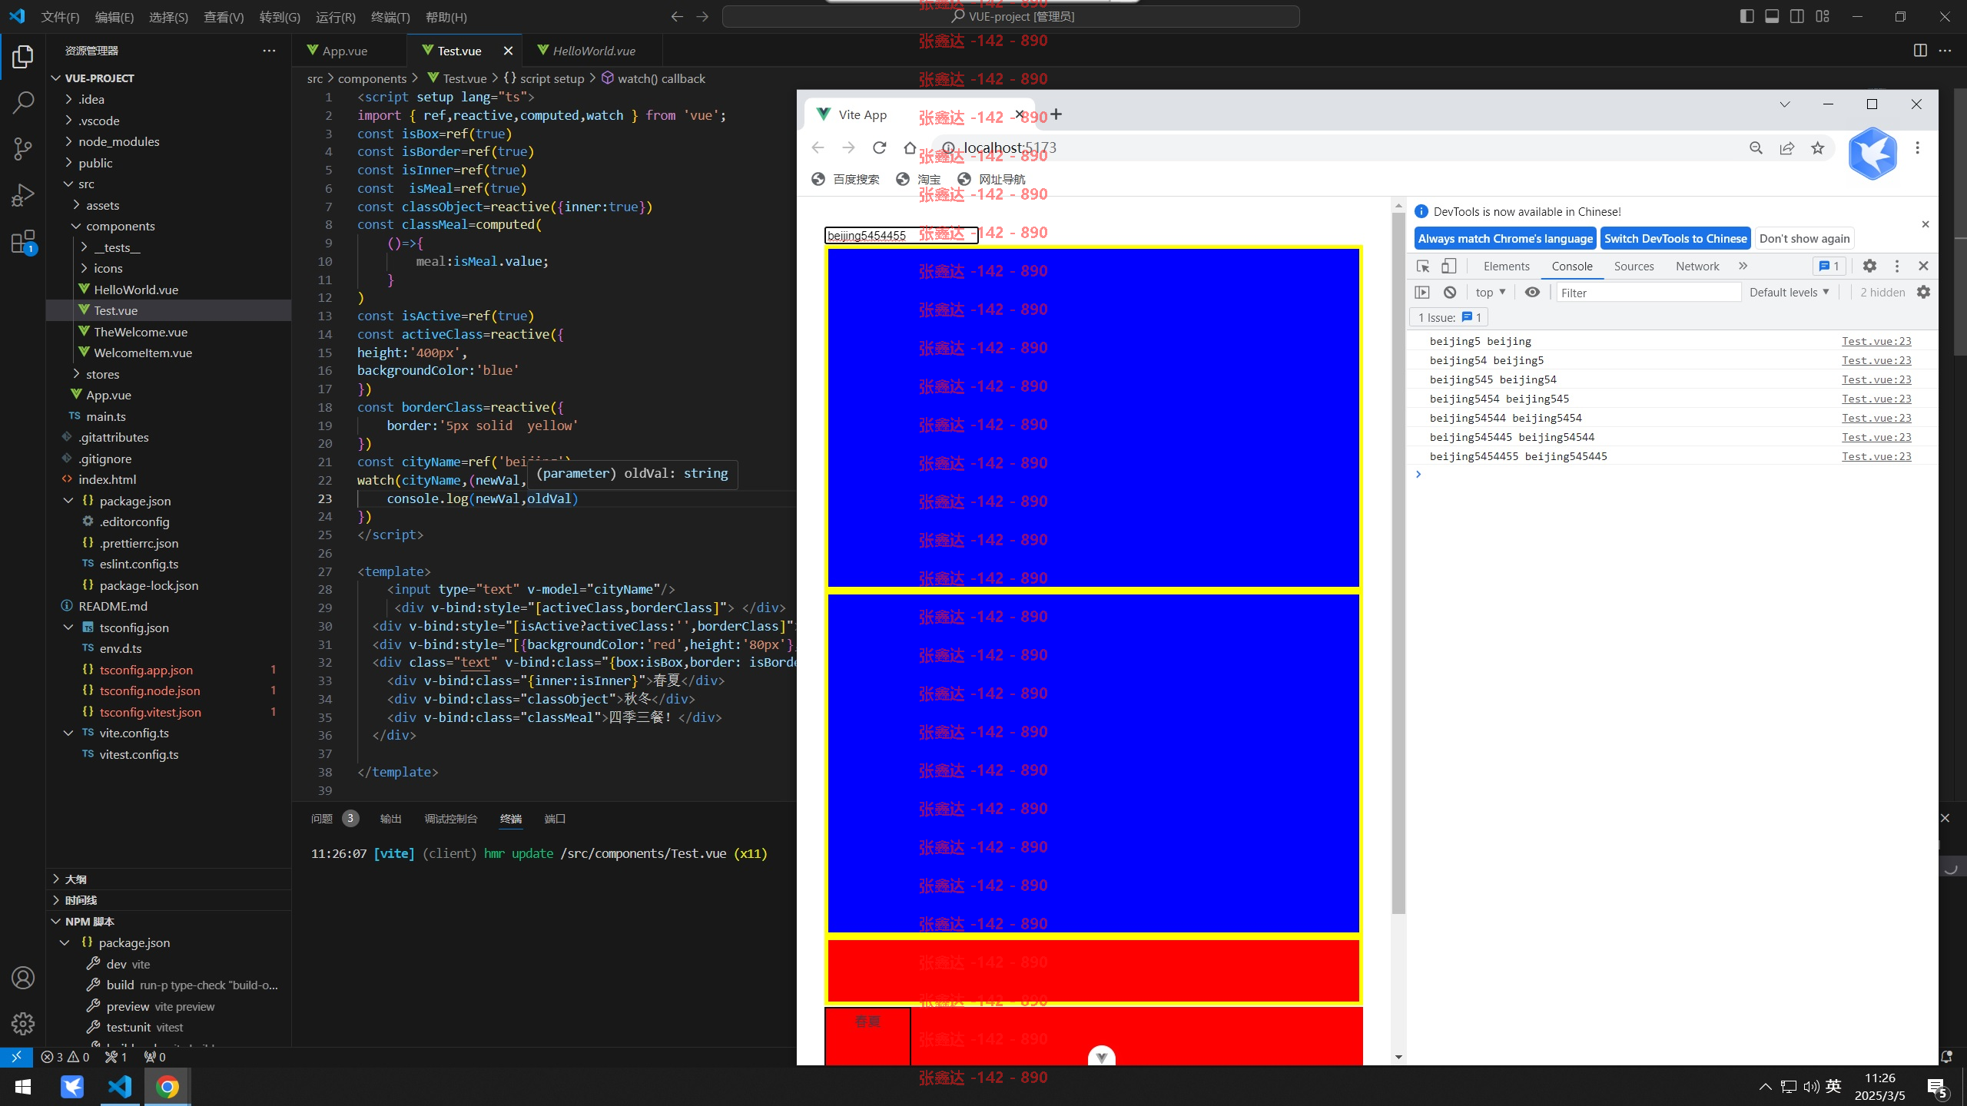This screenshot has height=1106, width=1967.
Task: Bookmark this page with star icon
Action: (1817, 147)
